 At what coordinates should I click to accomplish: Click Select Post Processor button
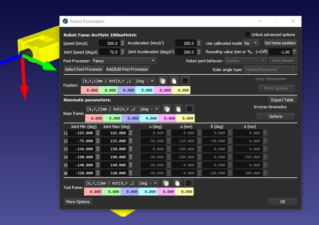[83, 69]
